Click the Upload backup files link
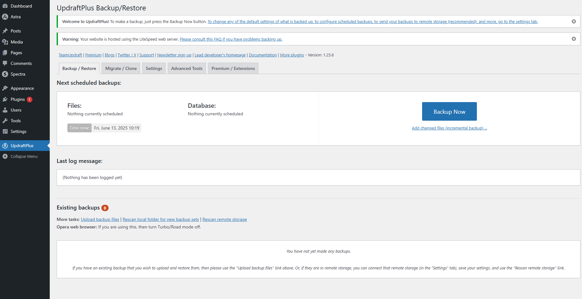This screenshot has height=299, width=582. click(100, 220)
